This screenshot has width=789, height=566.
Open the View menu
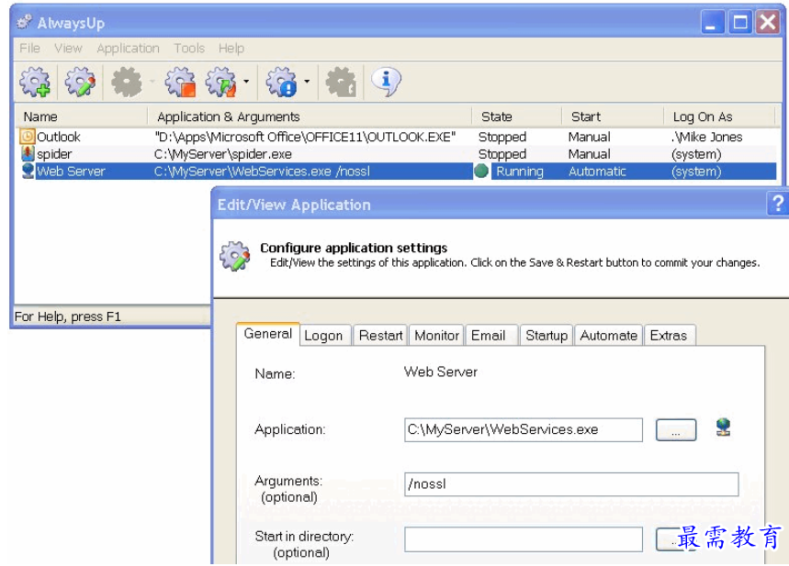[68, 49]
